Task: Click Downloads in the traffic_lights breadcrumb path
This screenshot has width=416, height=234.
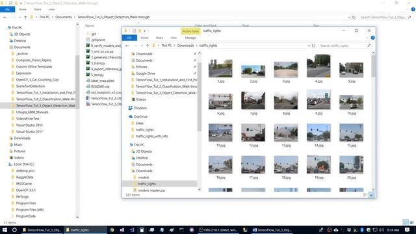Action: (185, 45)
